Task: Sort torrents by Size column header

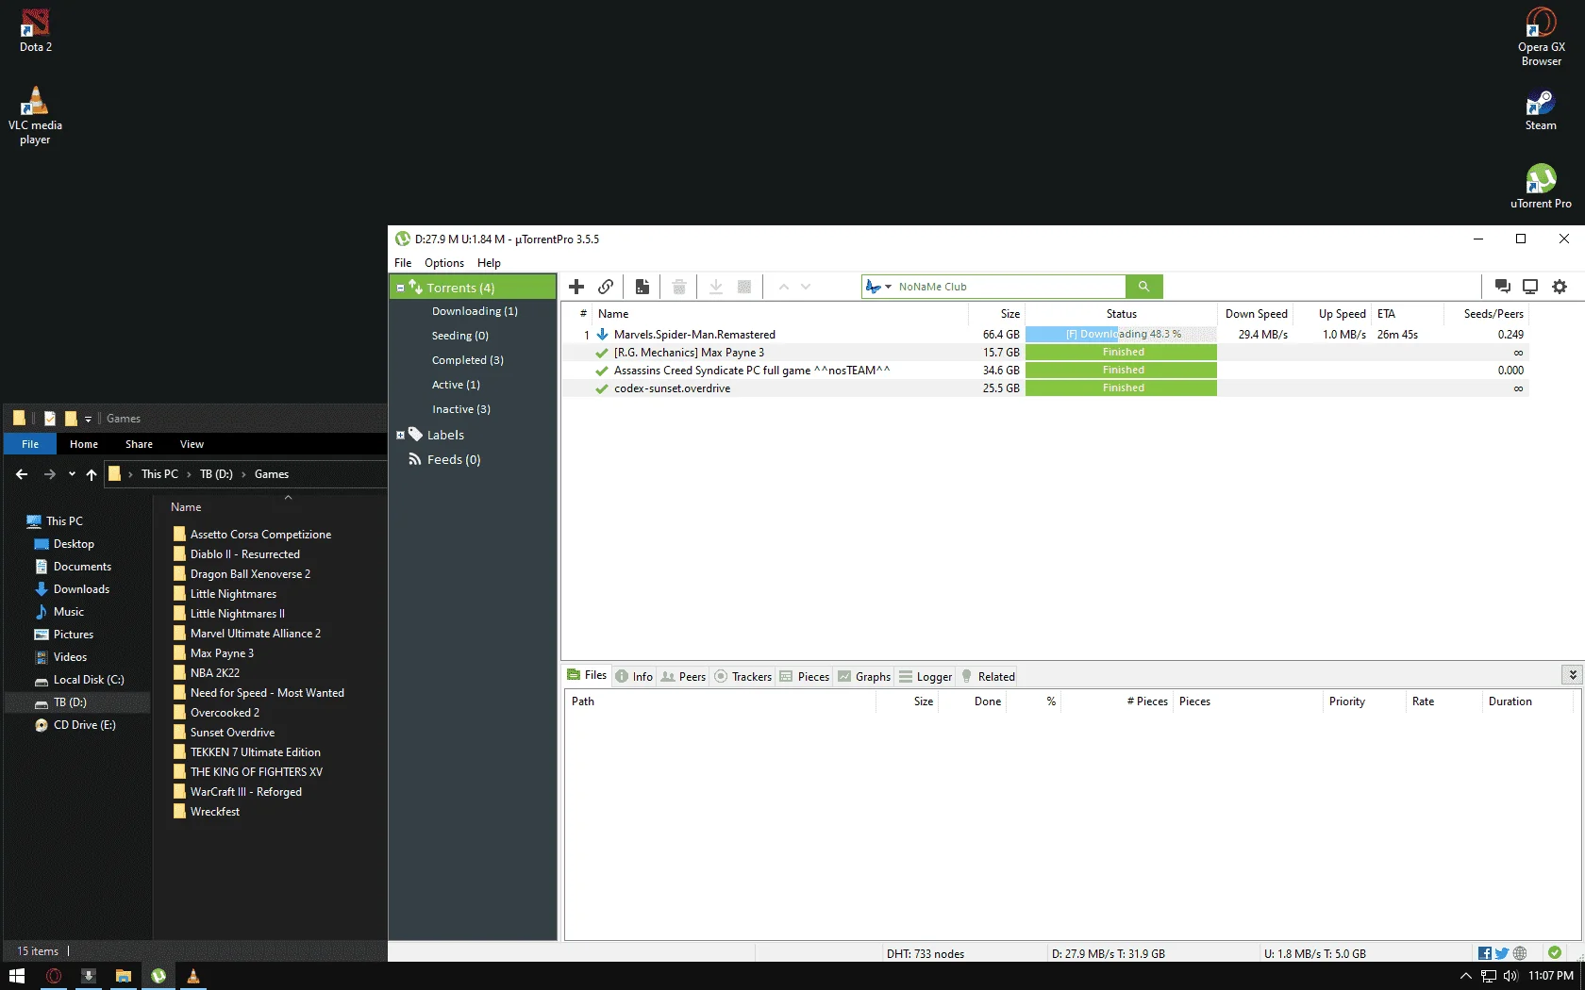Action: click(x=996, y=314)
